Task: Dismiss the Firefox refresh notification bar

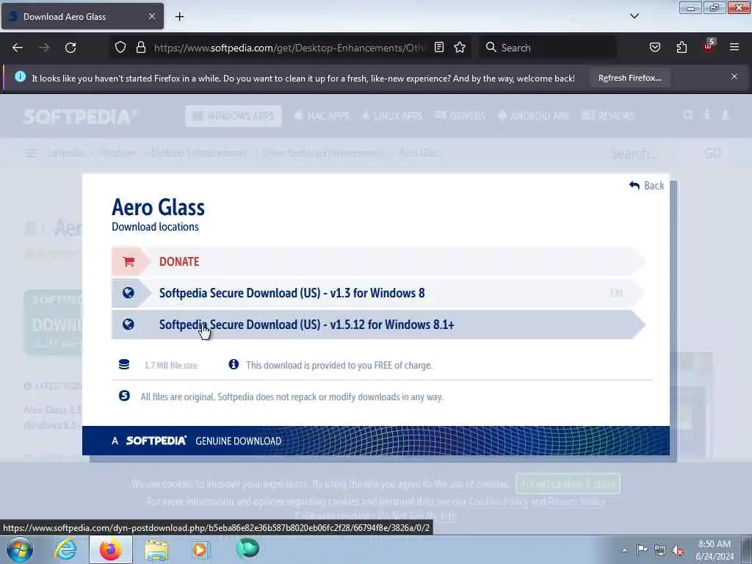Action: point(734,76)
